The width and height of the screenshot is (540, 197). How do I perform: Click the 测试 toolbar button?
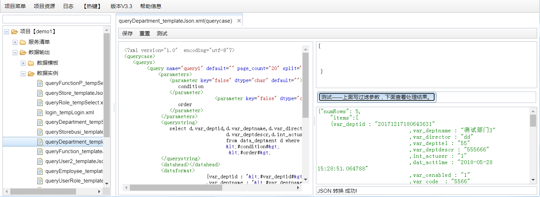162,34
